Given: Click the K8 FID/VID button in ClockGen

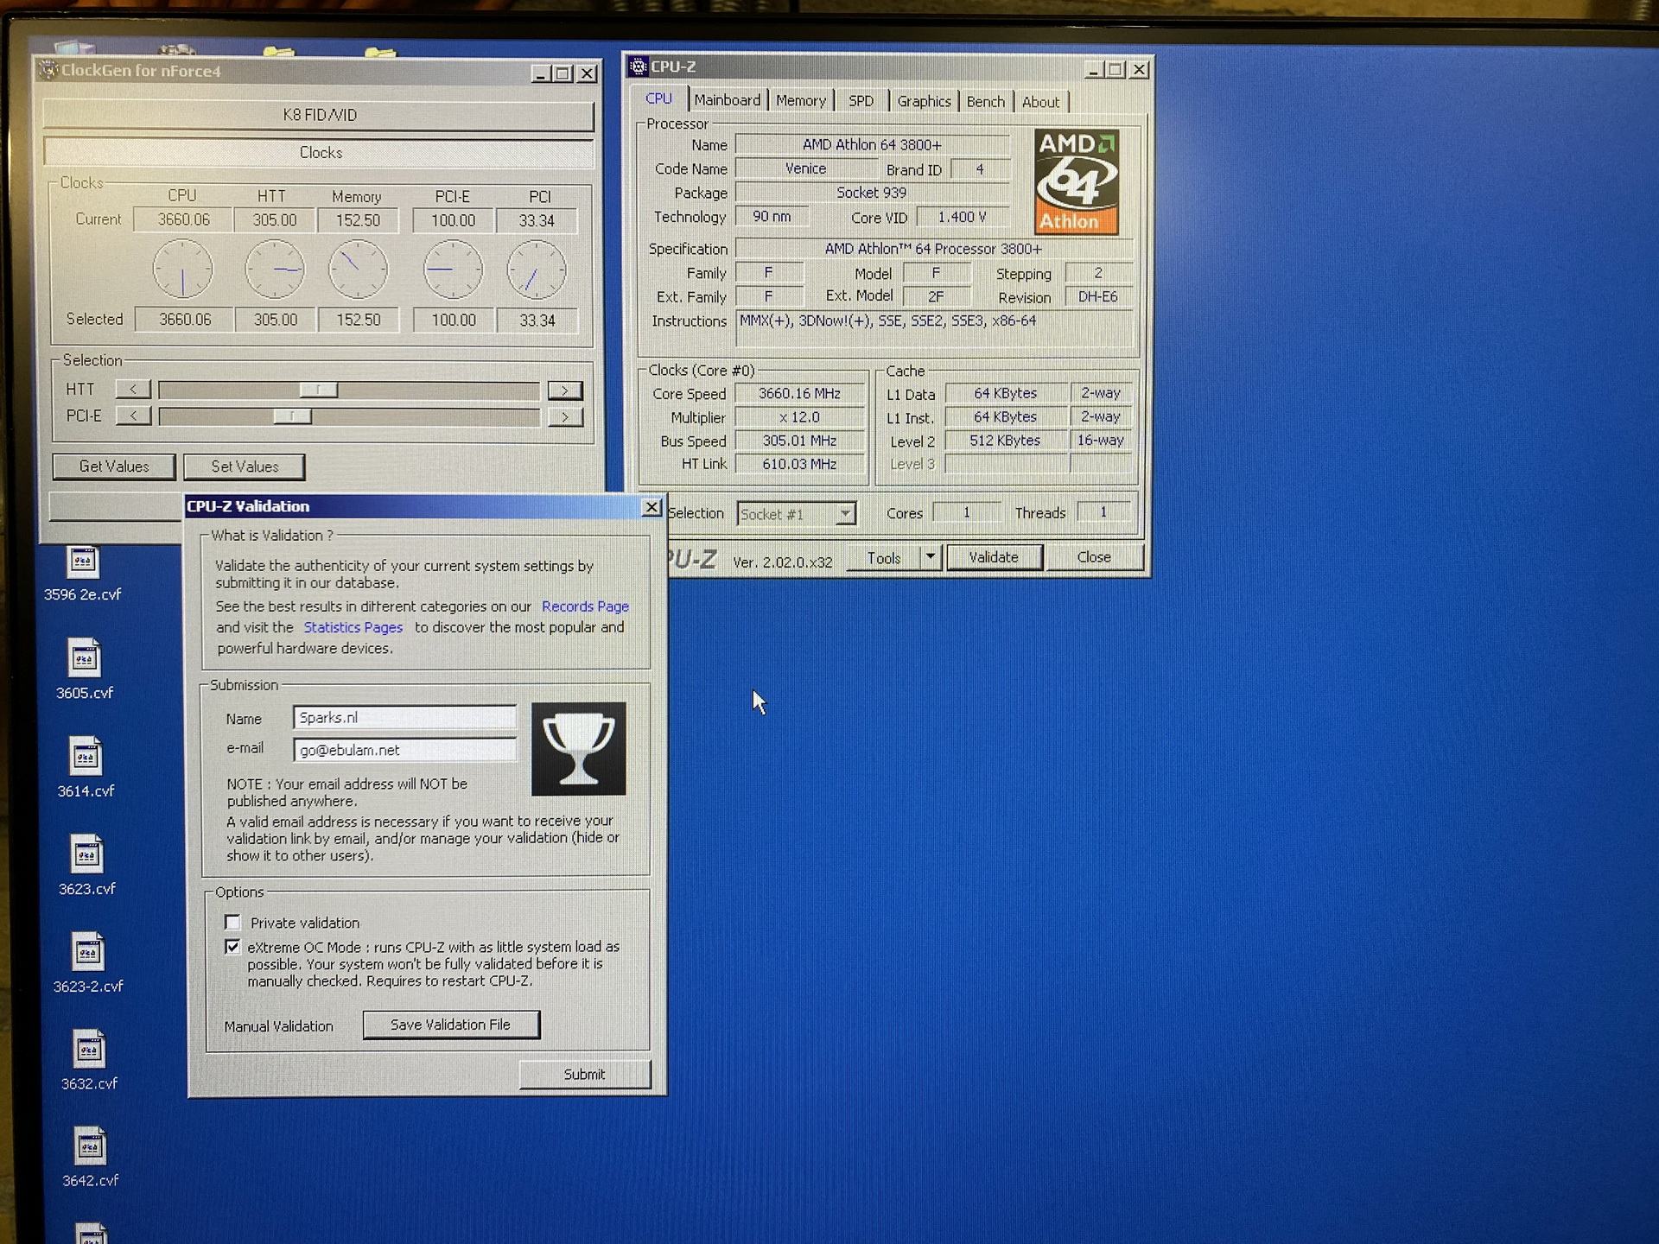Looking at the screenshot, I should pos(319,115).
